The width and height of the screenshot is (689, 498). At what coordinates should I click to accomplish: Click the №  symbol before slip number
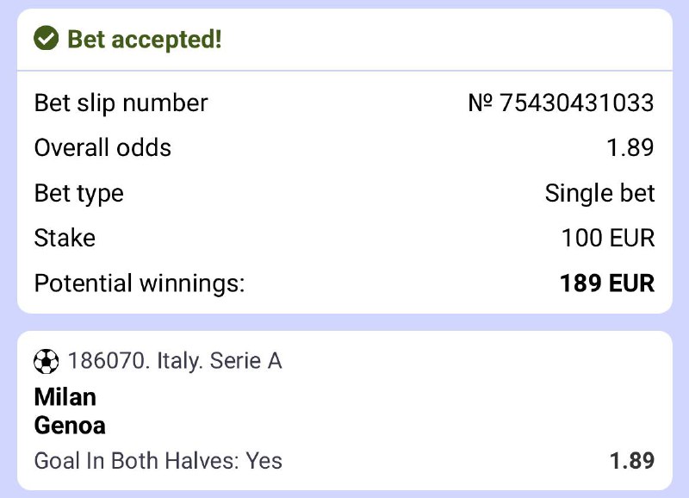(480, 103)
